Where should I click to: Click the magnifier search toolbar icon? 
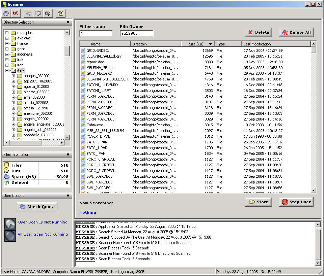[28, 13]
